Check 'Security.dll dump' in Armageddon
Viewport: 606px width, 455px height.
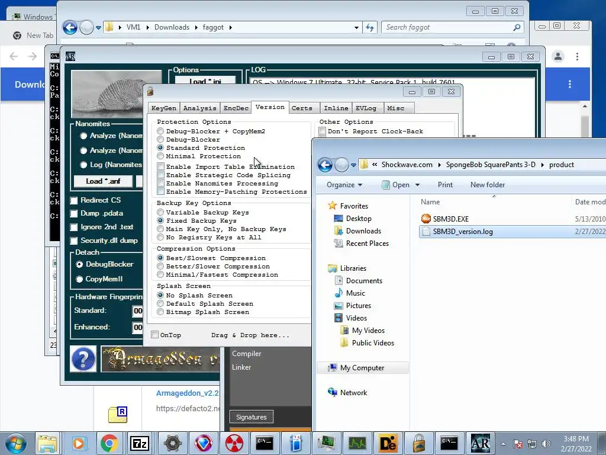tap(74, 241)
